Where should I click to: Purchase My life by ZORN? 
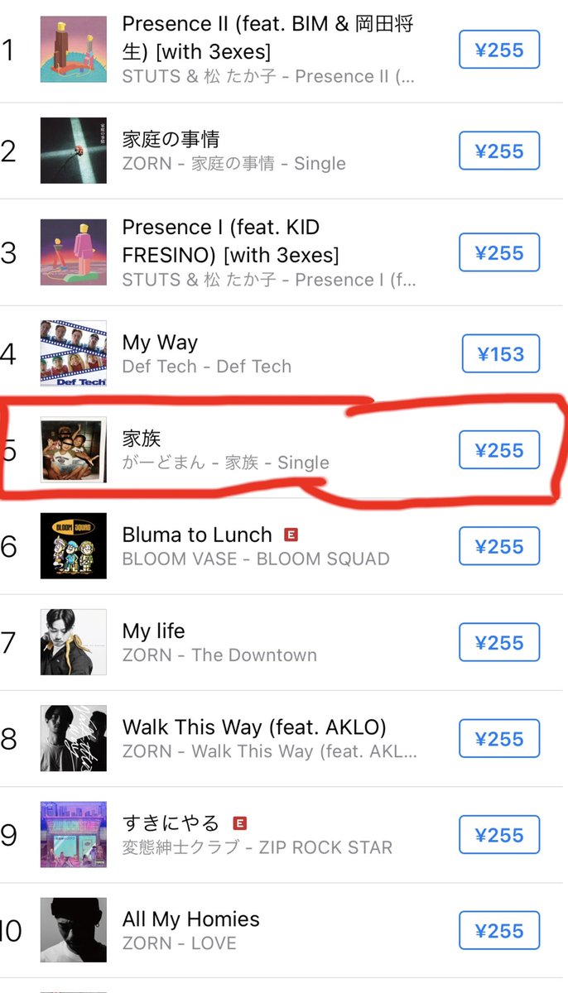coord(499,643)
